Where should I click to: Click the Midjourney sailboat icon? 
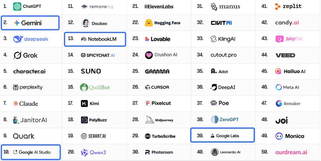pos(150,120)
